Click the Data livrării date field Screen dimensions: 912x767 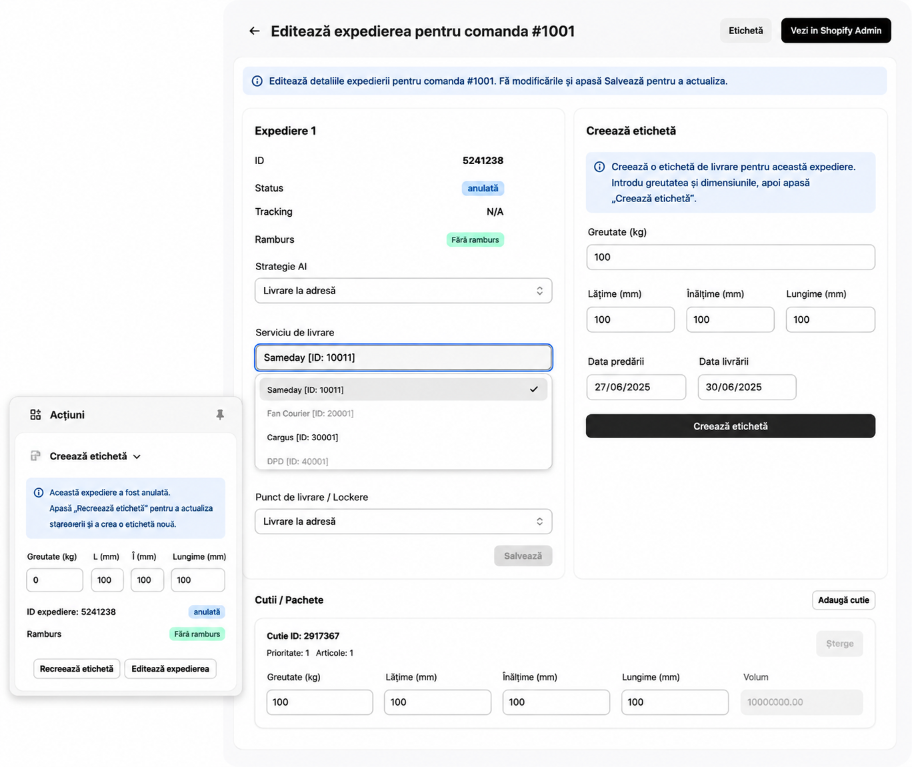(747, 388)
